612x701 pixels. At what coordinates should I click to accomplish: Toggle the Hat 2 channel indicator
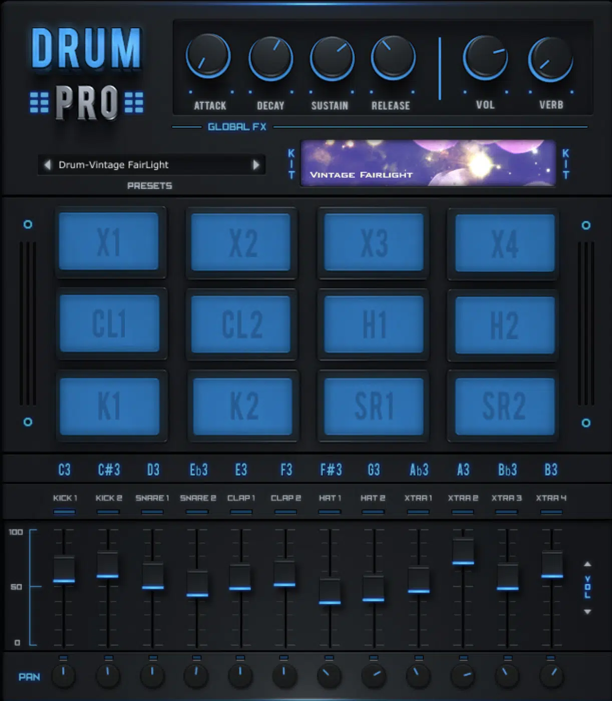[373, 512]
